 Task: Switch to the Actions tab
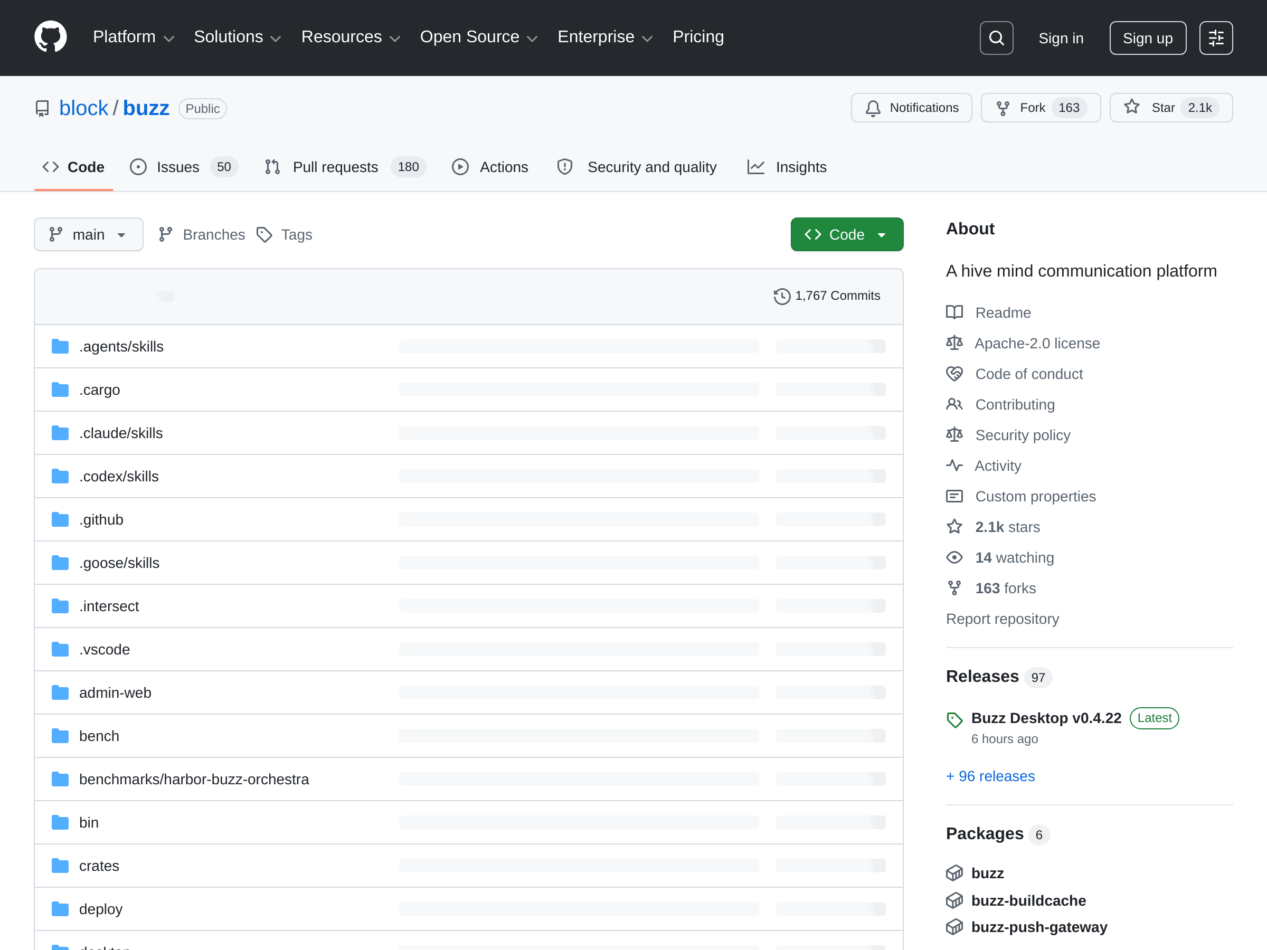point(490,167)
